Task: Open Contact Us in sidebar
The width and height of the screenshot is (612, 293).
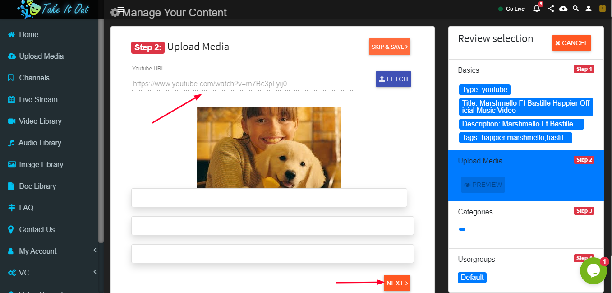Action: tap(37, 229)
